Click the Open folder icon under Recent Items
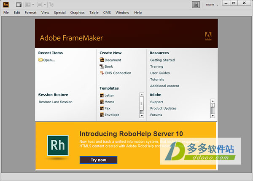The height and width of the screenshot is (181, 253). [40, 60]
